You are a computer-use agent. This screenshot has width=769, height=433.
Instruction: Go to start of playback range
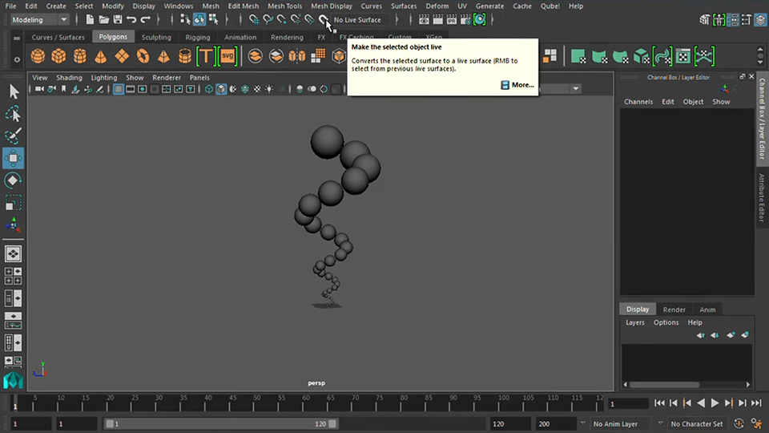tap(659, 403)
